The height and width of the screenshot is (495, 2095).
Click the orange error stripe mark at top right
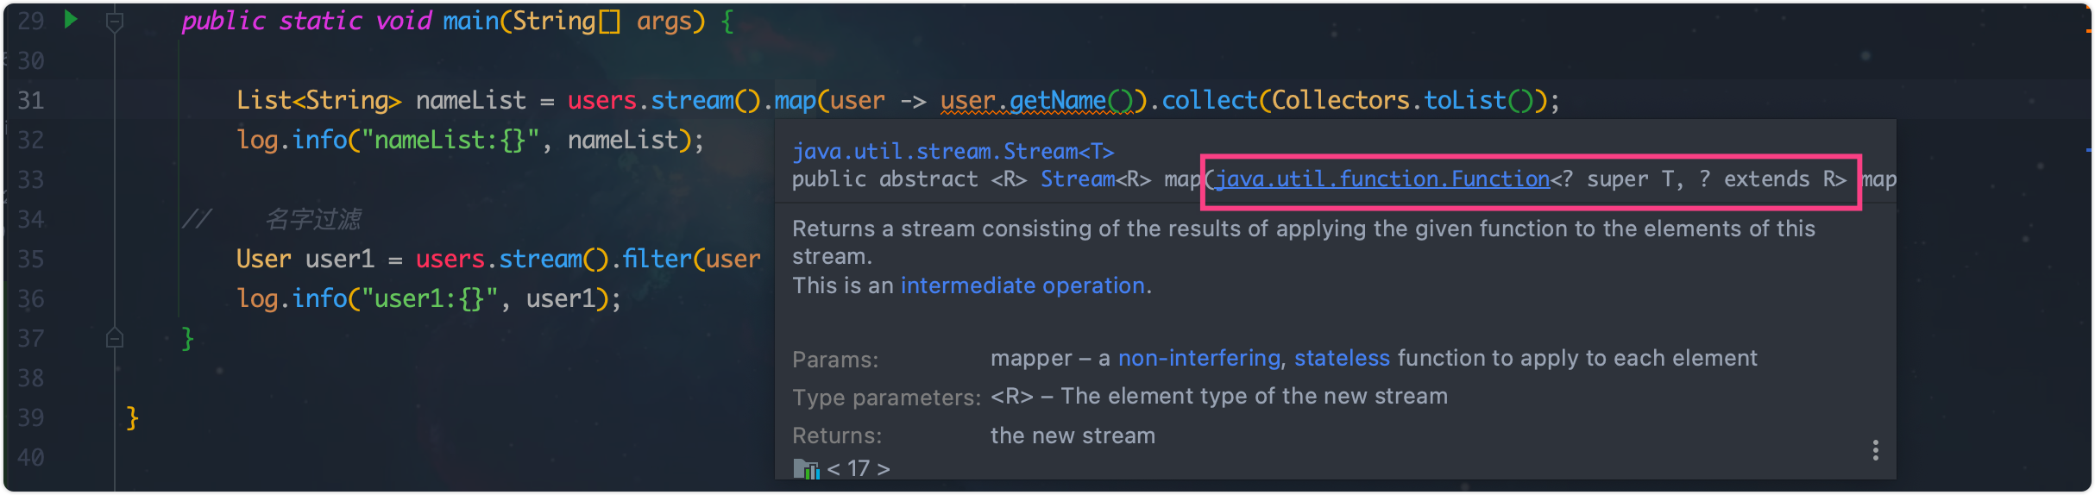[2088, 31]
